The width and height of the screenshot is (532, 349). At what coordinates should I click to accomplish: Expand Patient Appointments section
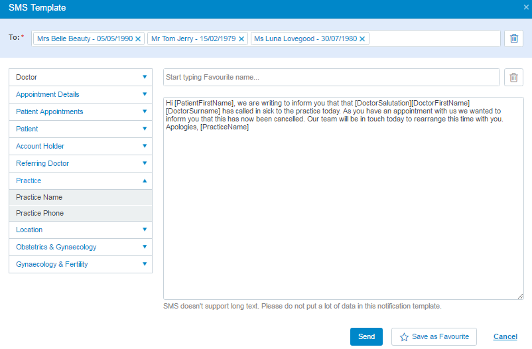click(80, 111)
